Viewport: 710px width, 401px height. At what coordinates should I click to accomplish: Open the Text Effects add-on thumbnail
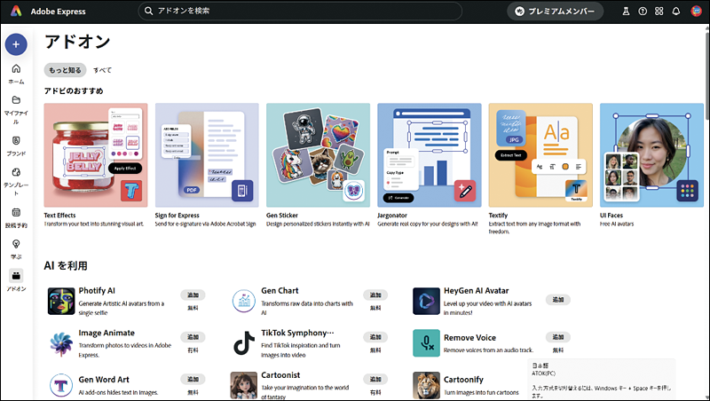click(x=96, y=155)
